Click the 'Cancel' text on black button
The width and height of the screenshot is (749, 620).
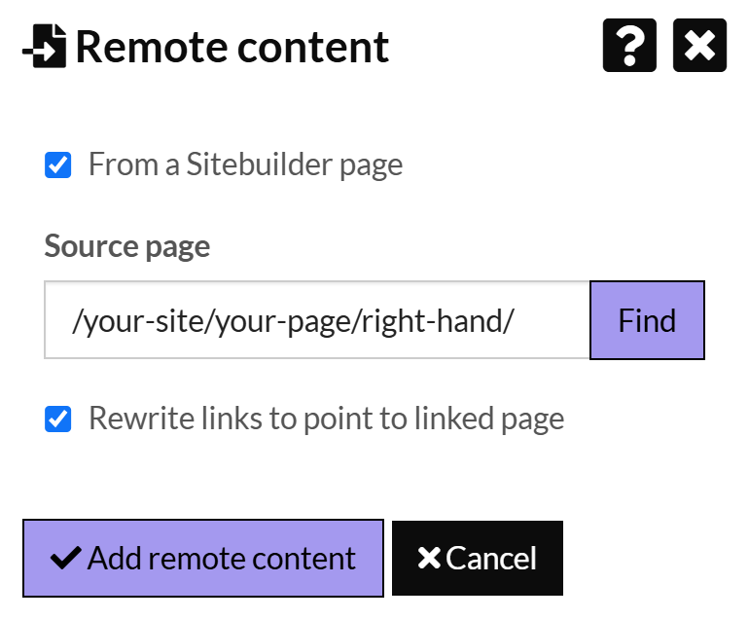tap(491, 558)
